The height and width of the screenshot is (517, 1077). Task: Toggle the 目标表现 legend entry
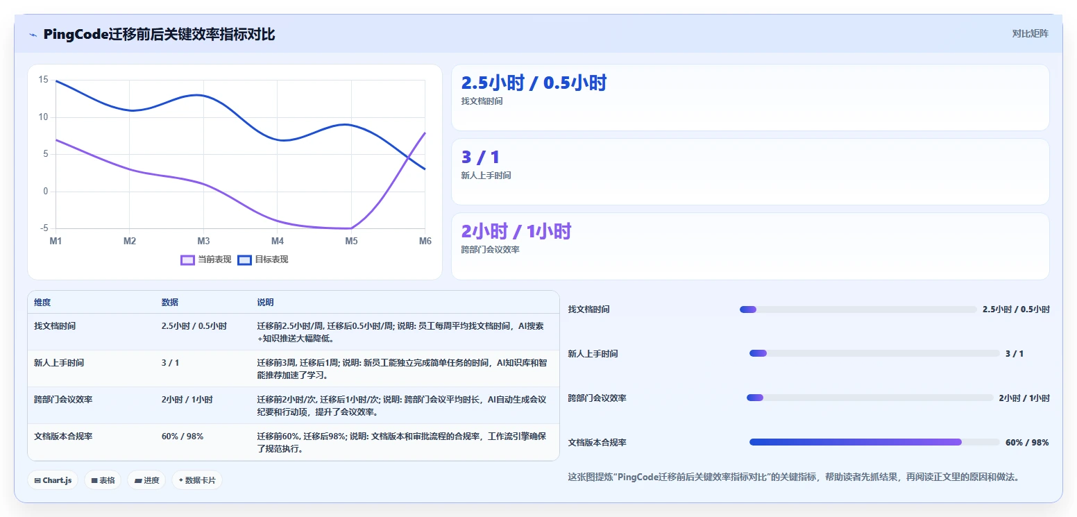click(x=263, y=260)
